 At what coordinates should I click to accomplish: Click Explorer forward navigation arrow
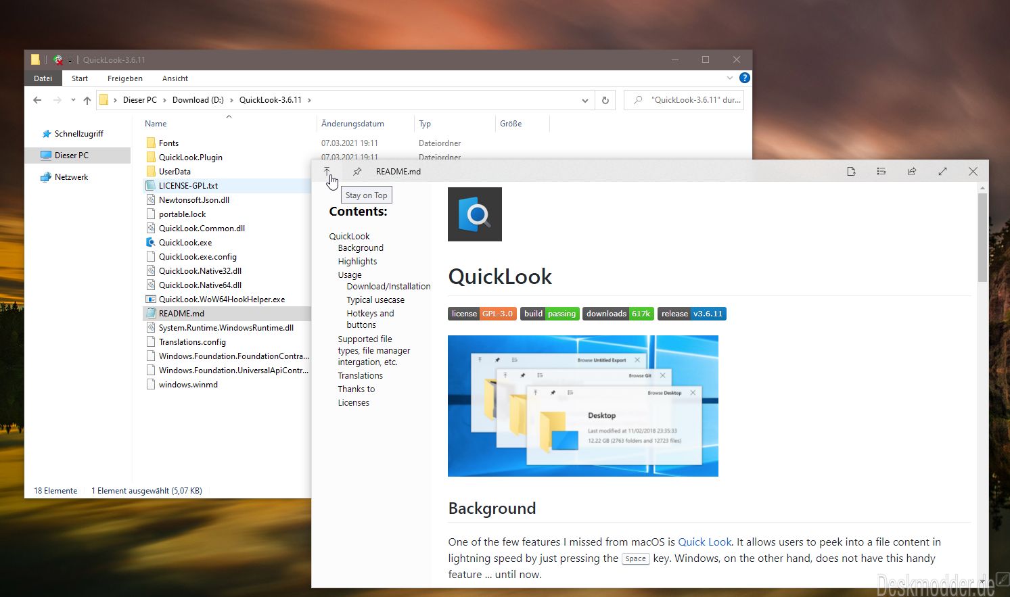click(58, 100)
